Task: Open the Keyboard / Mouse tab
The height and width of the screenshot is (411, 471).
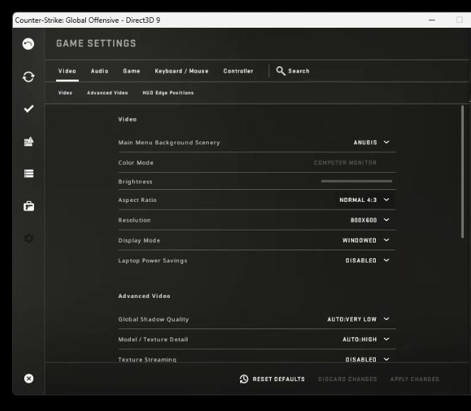Action: click(x=181, y=71)
